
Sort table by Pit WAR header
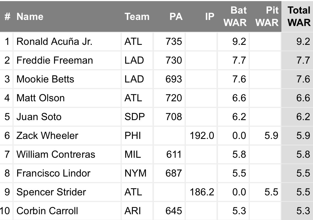click(267, 16)
